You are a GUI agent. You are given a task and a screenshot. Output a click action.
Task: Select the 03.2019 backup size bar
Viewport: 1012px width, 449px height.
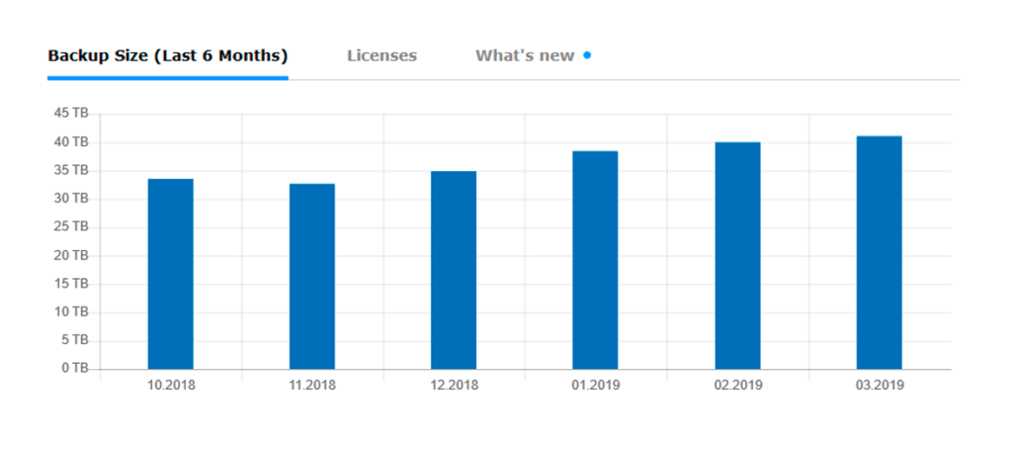pos(879,252)
